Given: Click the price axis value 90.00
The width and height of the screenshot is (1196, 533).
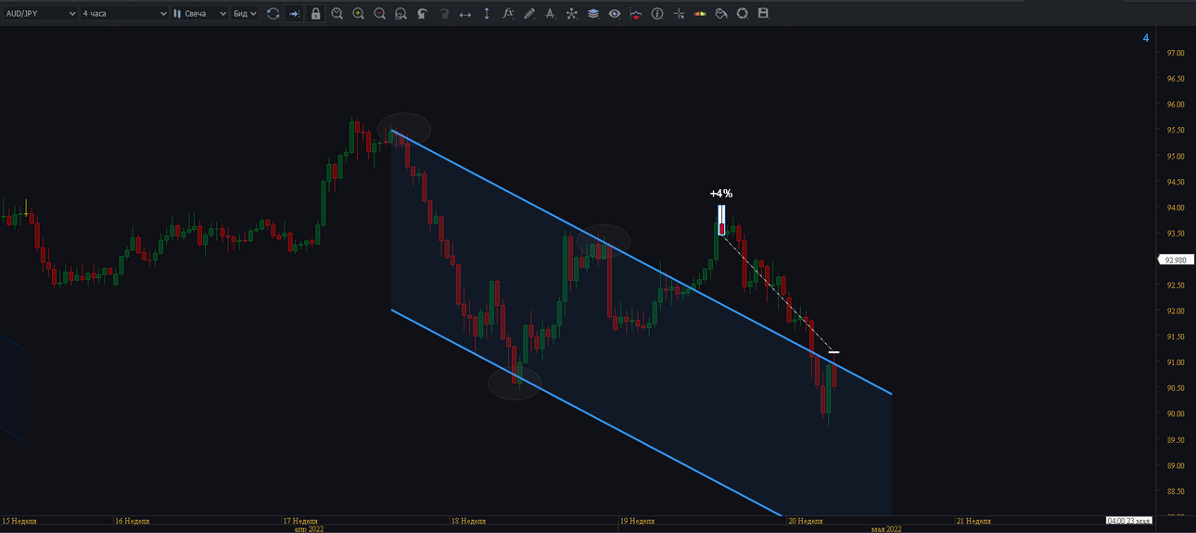Looking at the screenshot, I should click(x=1175, y=413).
